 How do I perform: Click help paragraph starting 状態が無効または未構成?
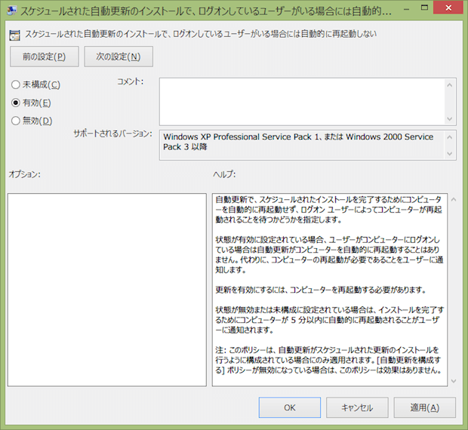pyautogui.click(x=330, y=320)
